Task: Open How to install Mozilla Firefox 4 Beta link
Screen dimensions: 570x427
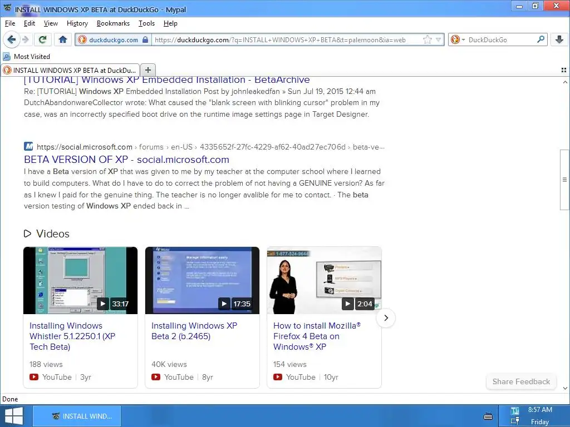Action: [x=317, y=336]
